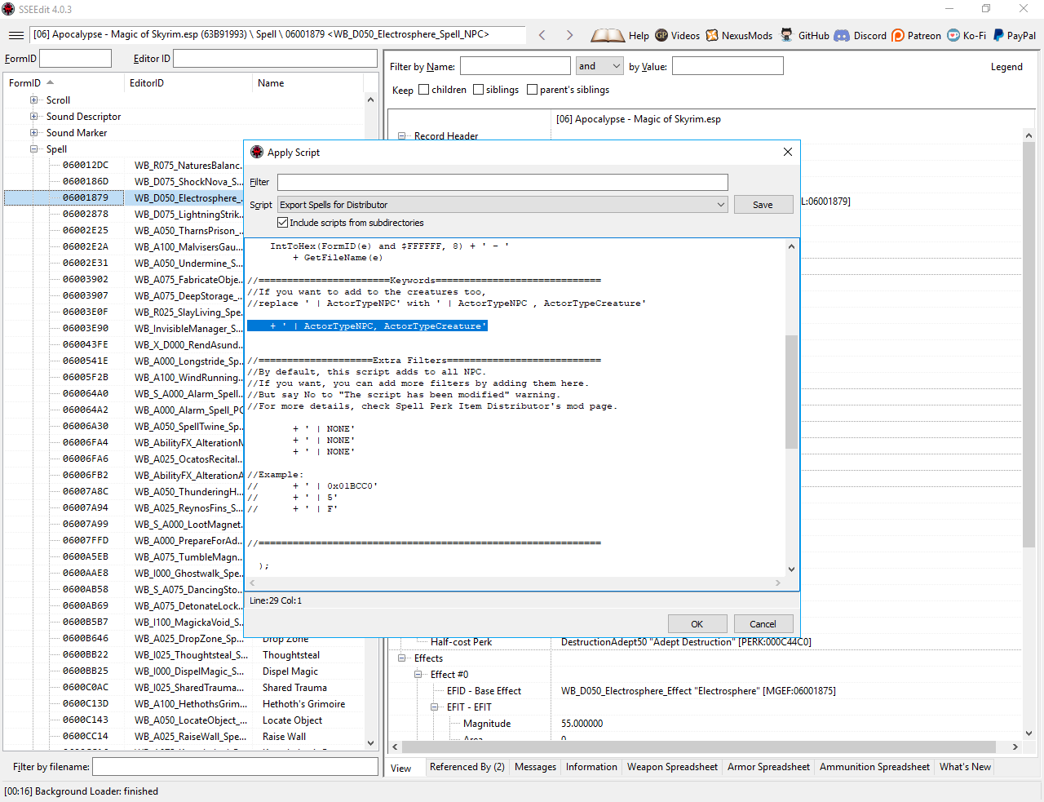
Task: Open Discord from the toolbar
Action: coord(842,35)
